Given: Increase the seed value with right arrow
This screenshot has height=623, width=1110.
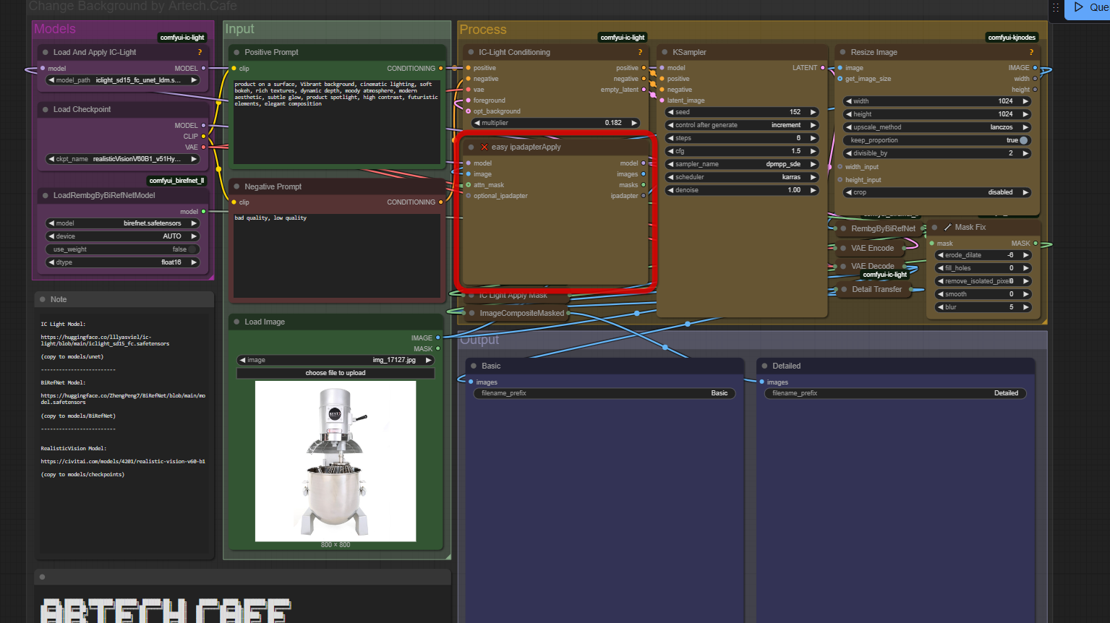Looking at the screenshot, I should coord(813,112).
